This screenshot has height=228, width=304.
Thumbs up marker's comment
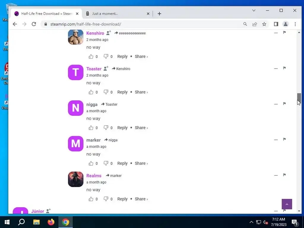click(91, 163)
